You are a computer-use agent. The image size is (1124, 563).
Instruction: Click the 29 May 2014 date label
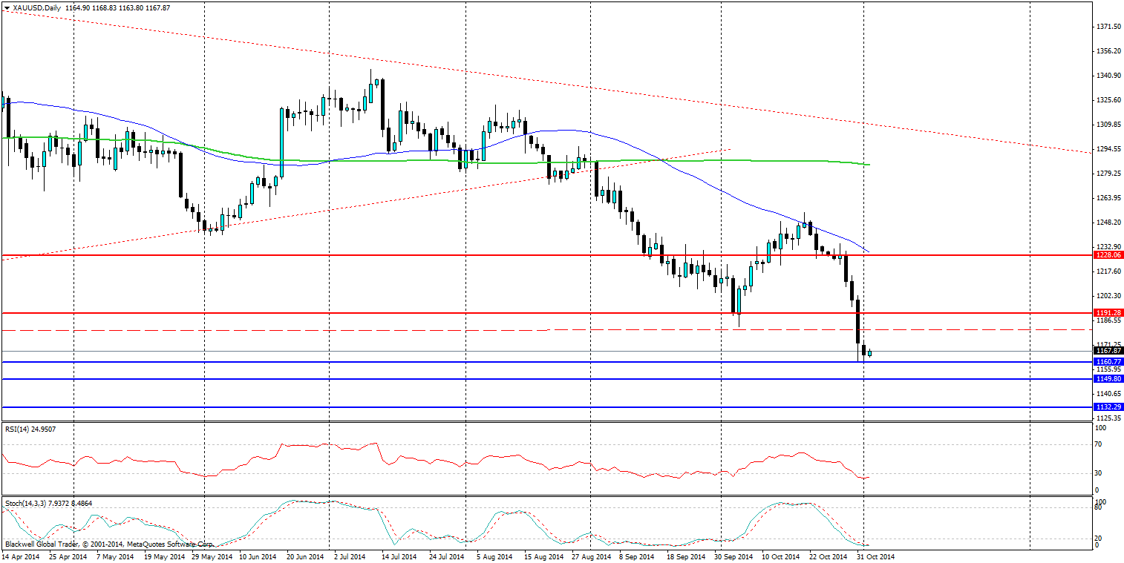tap(211, 556)
